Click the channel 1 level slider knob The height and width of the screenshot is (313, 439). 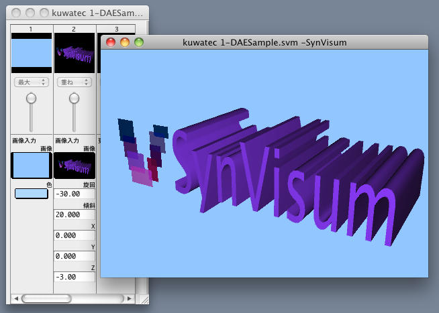pos(31,99)
